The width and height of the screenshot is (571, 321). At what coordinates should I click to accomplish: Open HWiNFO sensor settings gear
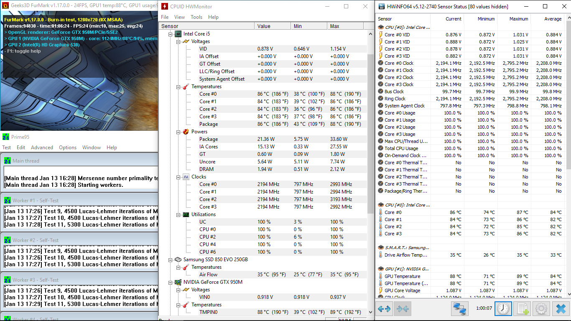pos(541,309)
